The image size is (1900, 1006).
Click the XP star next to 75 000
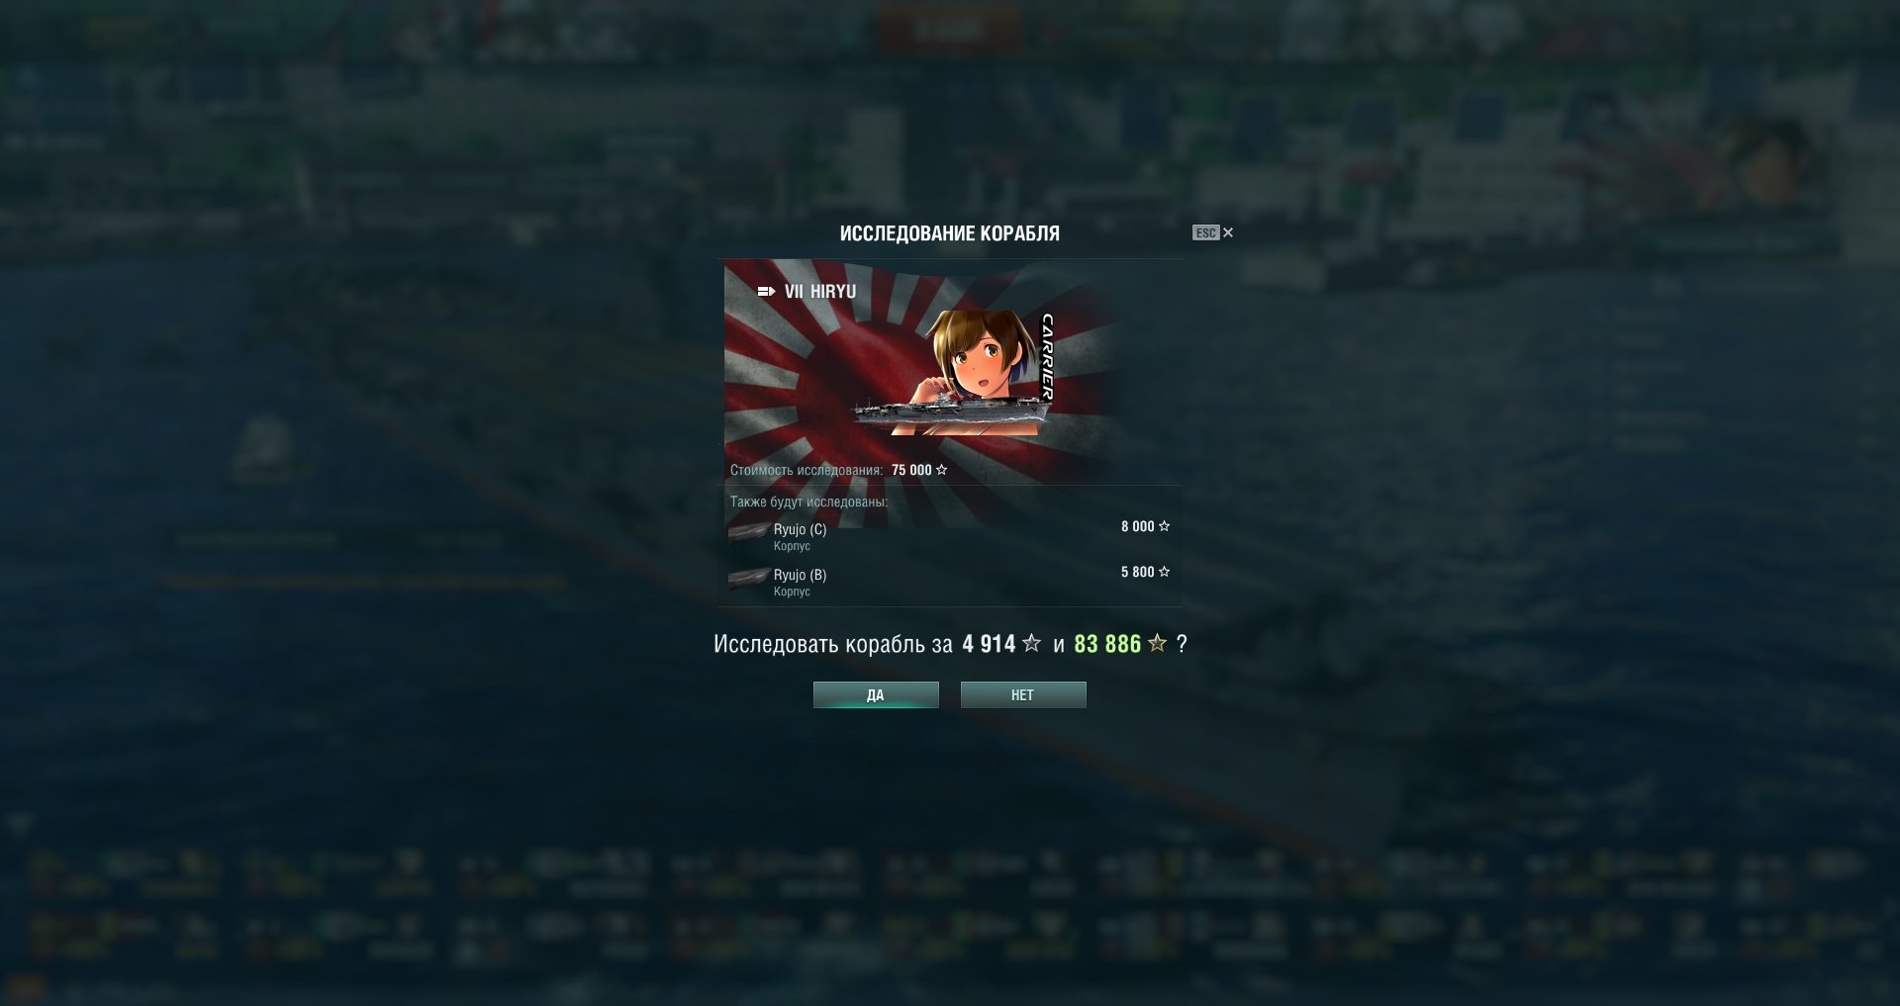point(942,470)
